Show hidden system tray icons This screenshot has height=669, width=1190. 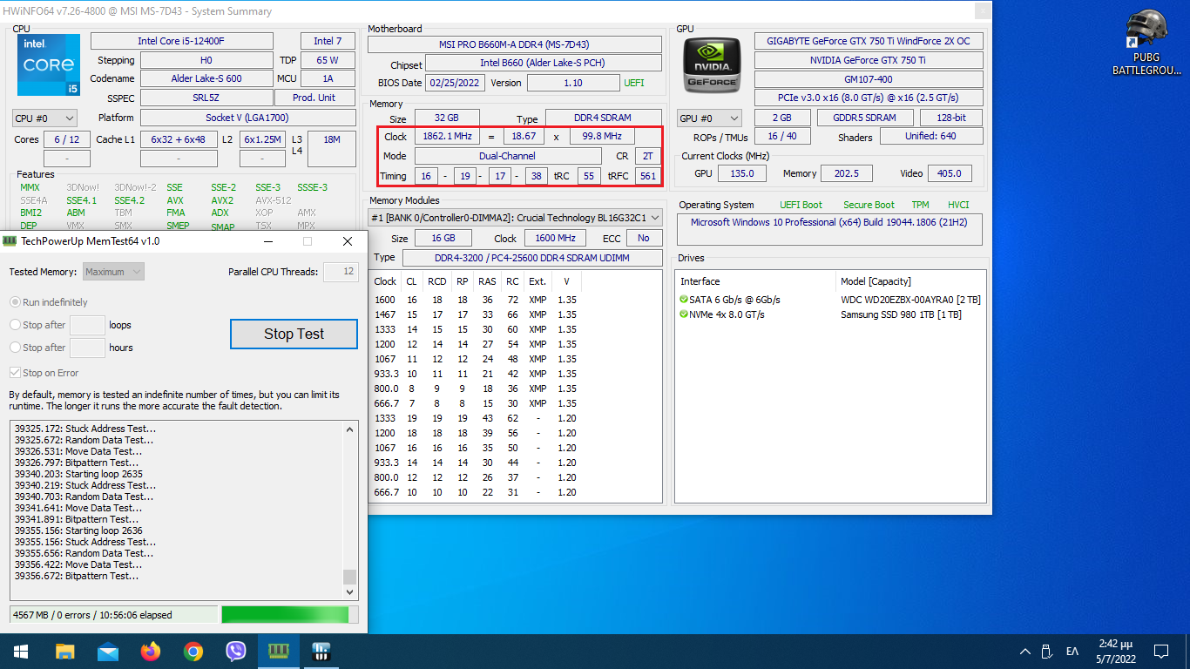point(1025,652)
